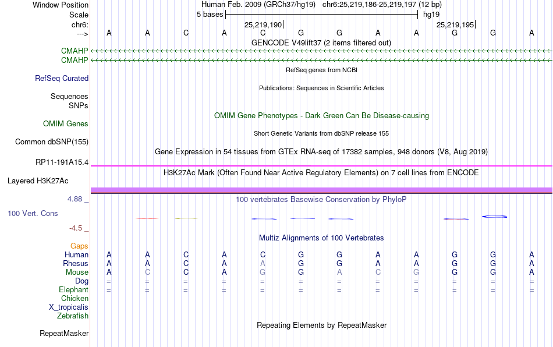Click the Zebrafish species row label
553x347 pixels.
[x=73, y=316]
